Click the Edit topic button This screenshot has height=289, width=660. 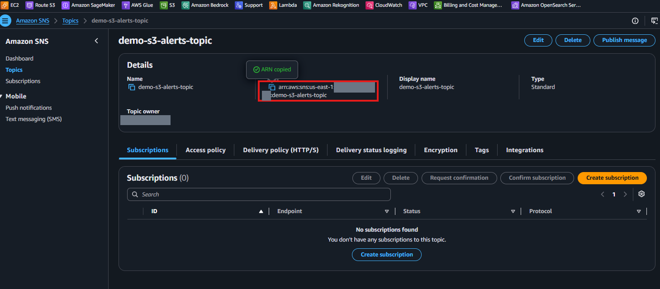(538, 40)
